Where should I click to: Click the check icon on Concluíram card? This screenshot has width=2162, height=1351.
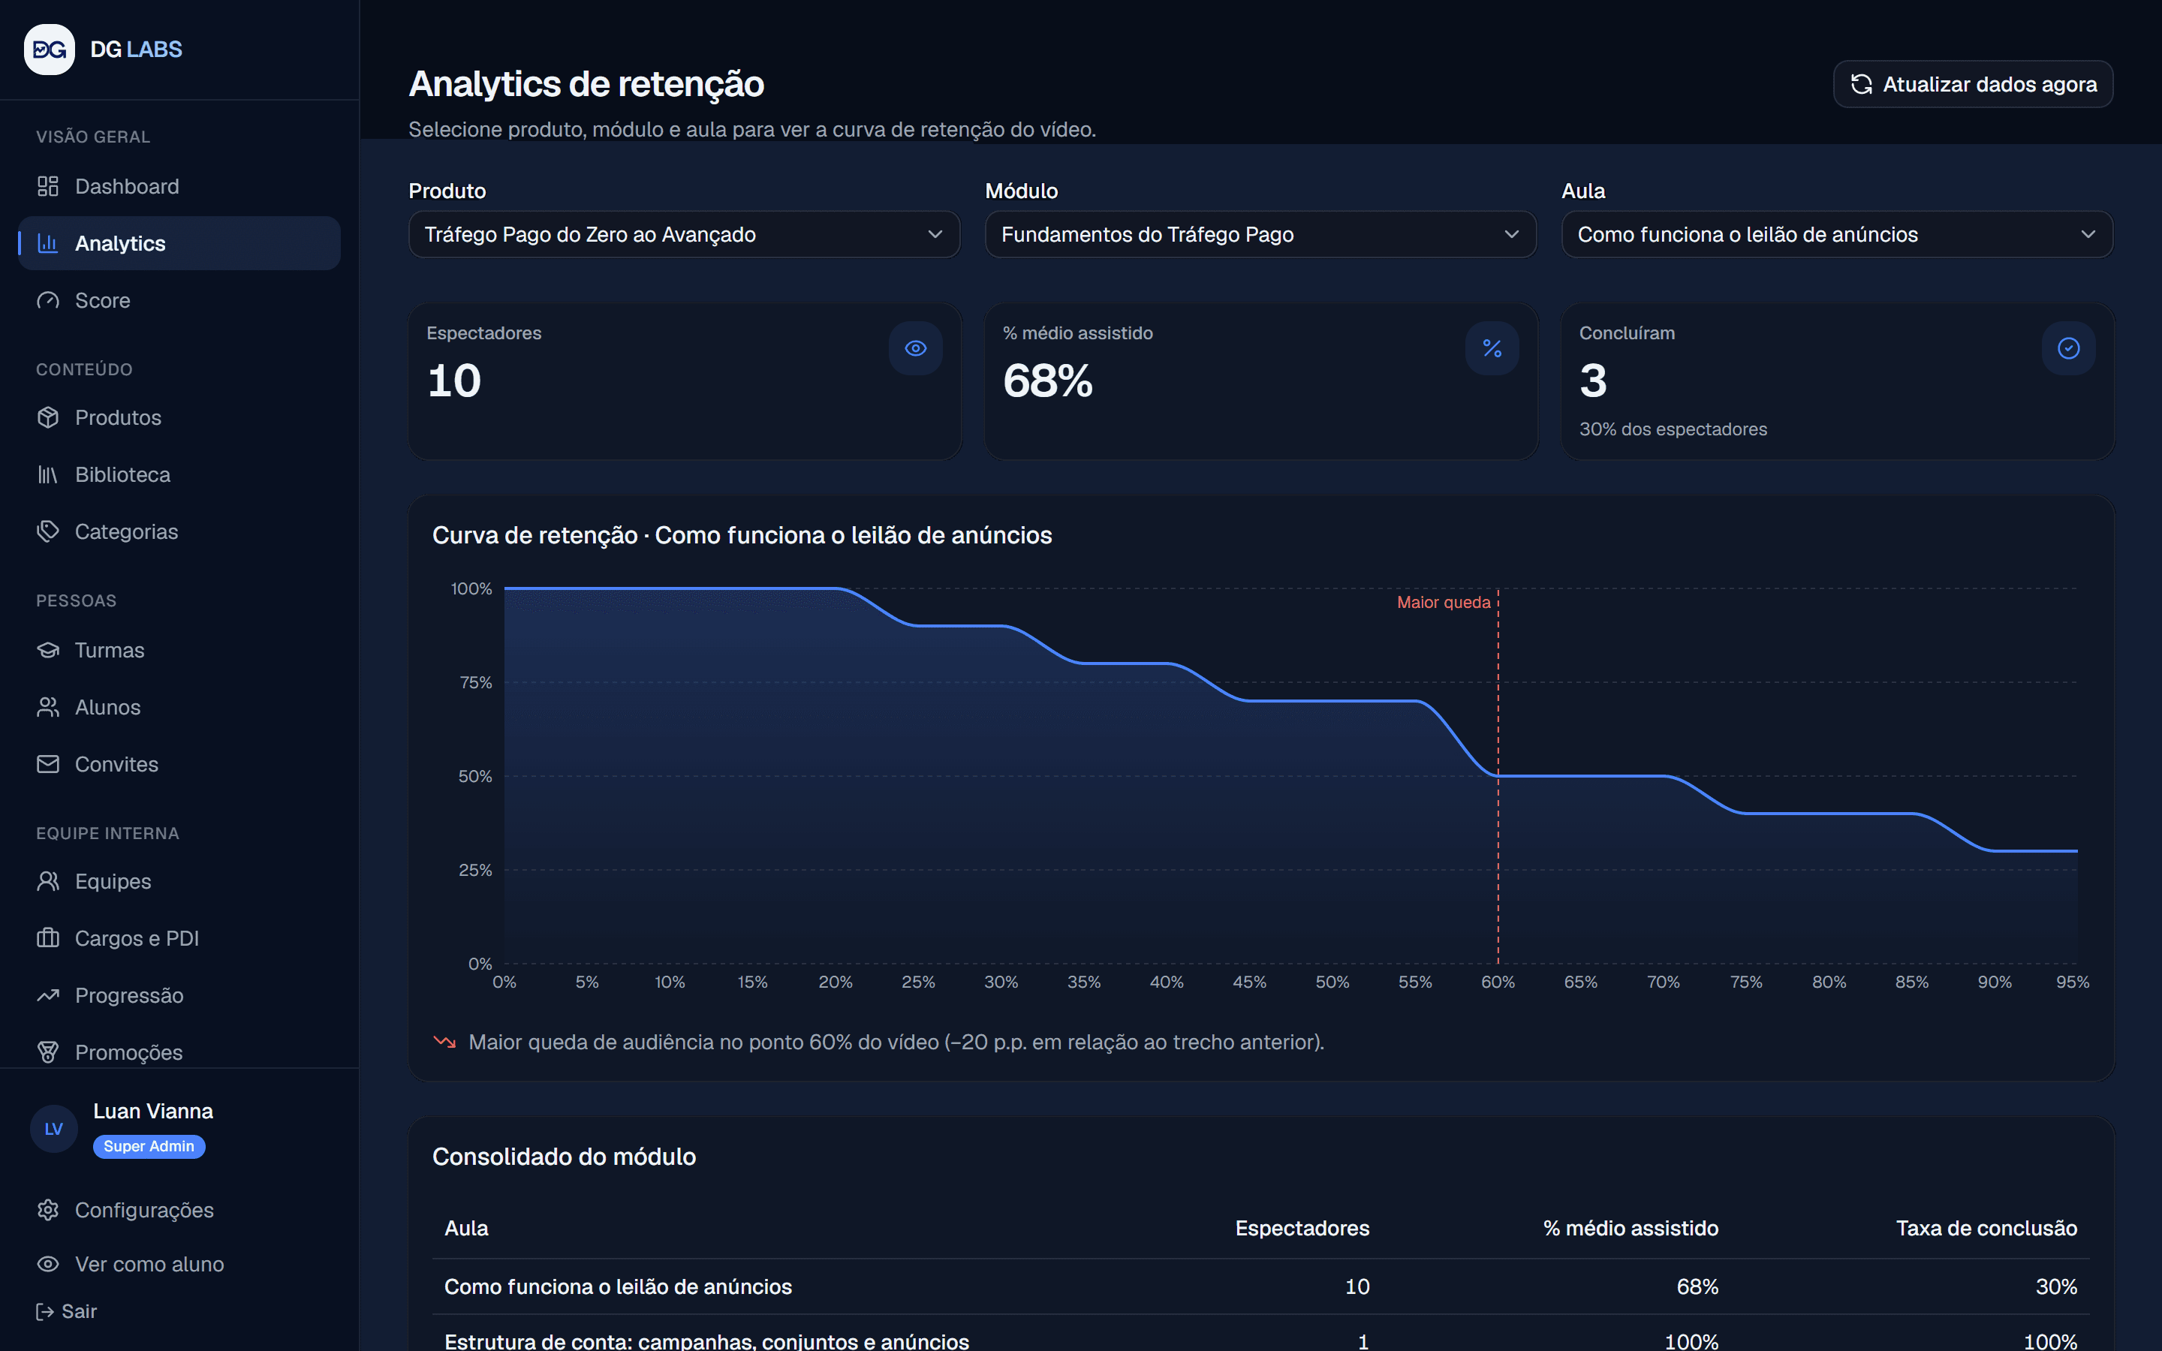[x=2068, y=348]
